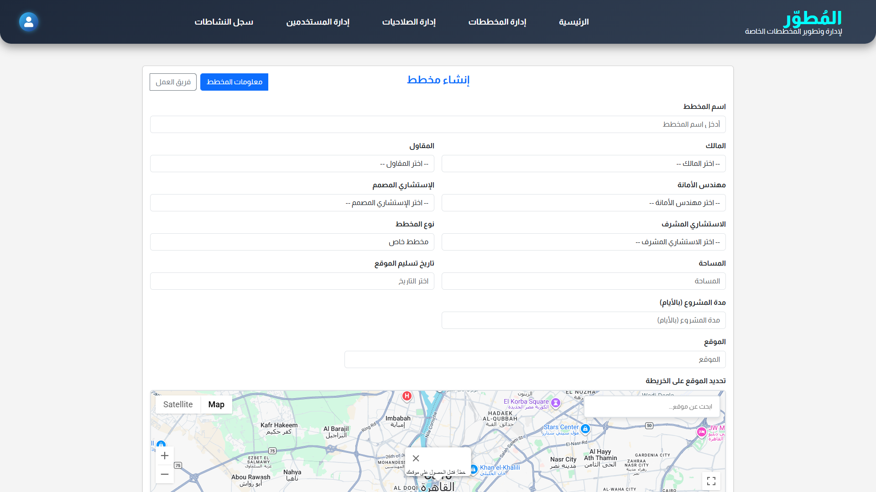Click the pink JW Marriott hotel marker
The height and width of the screenshot is (492, 876).
pyautogui.click(x=702, y=432)
